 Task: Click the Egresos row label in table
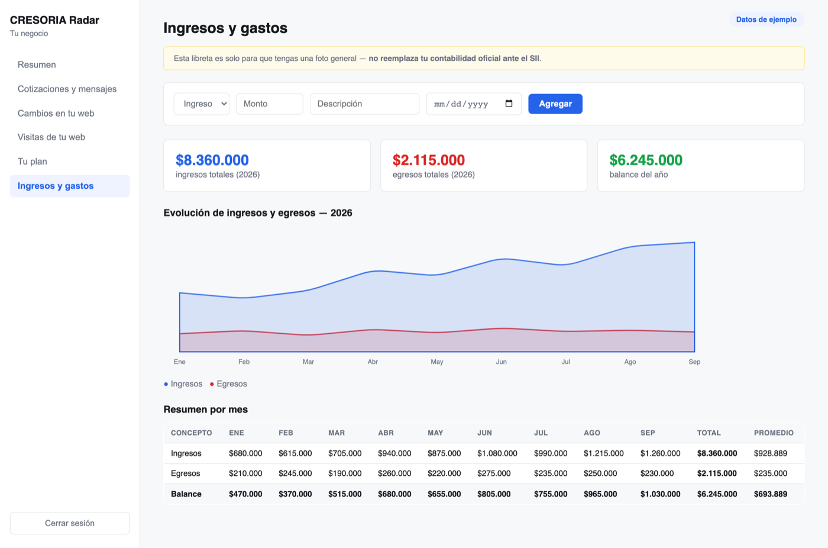[x=186, y=473]
